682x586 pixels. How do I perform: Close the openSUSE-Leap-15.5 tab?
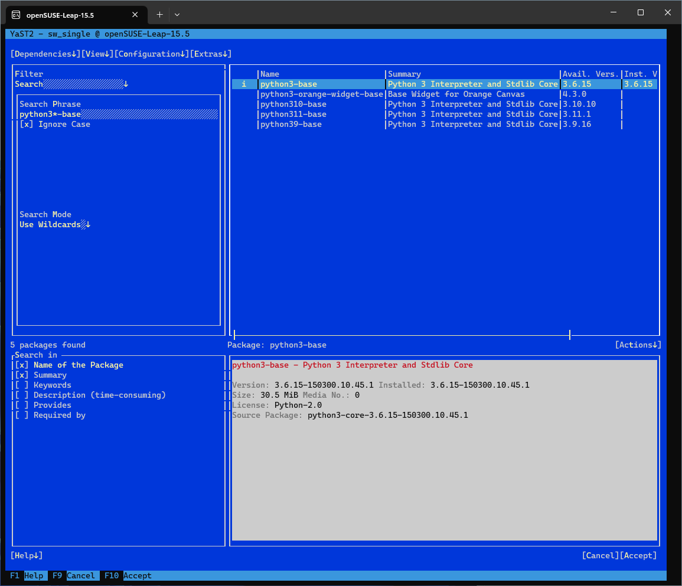pos(135,15)
